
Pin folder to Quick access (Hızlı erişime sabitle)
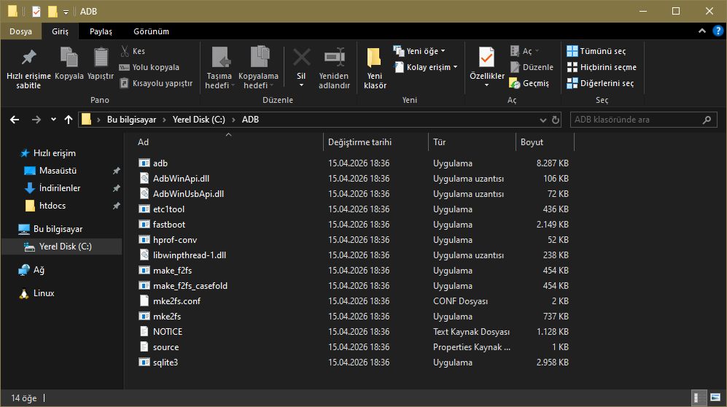[28, 69]
